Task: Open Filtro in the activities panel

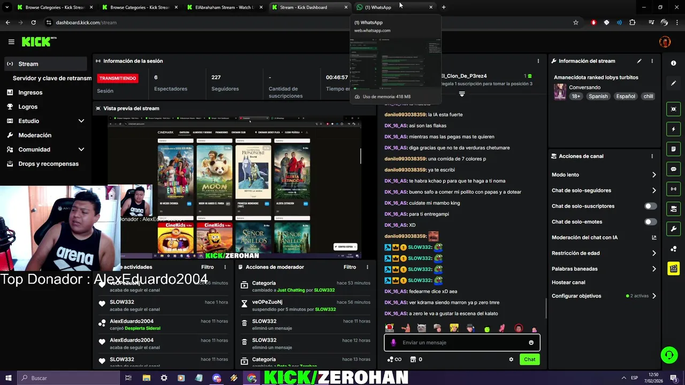Action: [x=207, y=267]
